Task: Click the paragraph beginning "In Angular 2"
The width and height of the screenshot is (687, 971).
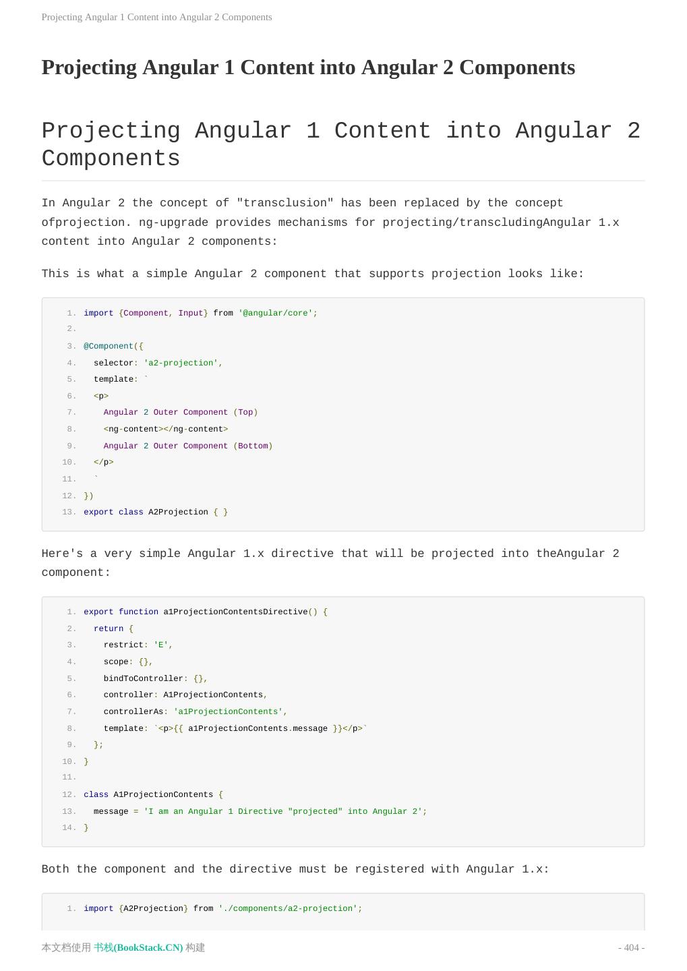Action: pos(330,222)
